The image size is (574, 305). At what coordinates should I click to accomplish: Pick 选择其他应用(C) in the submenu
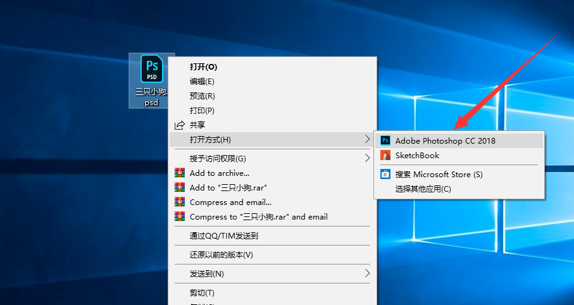(x=423, y=189)
